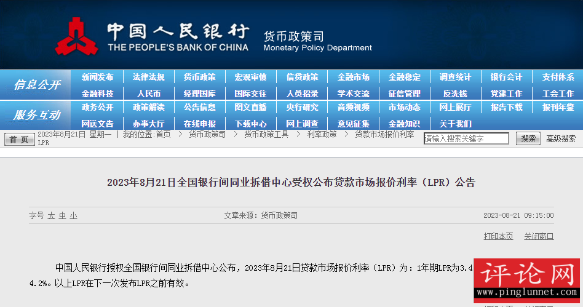Click the 信息公开 section header

coord(37,85)
